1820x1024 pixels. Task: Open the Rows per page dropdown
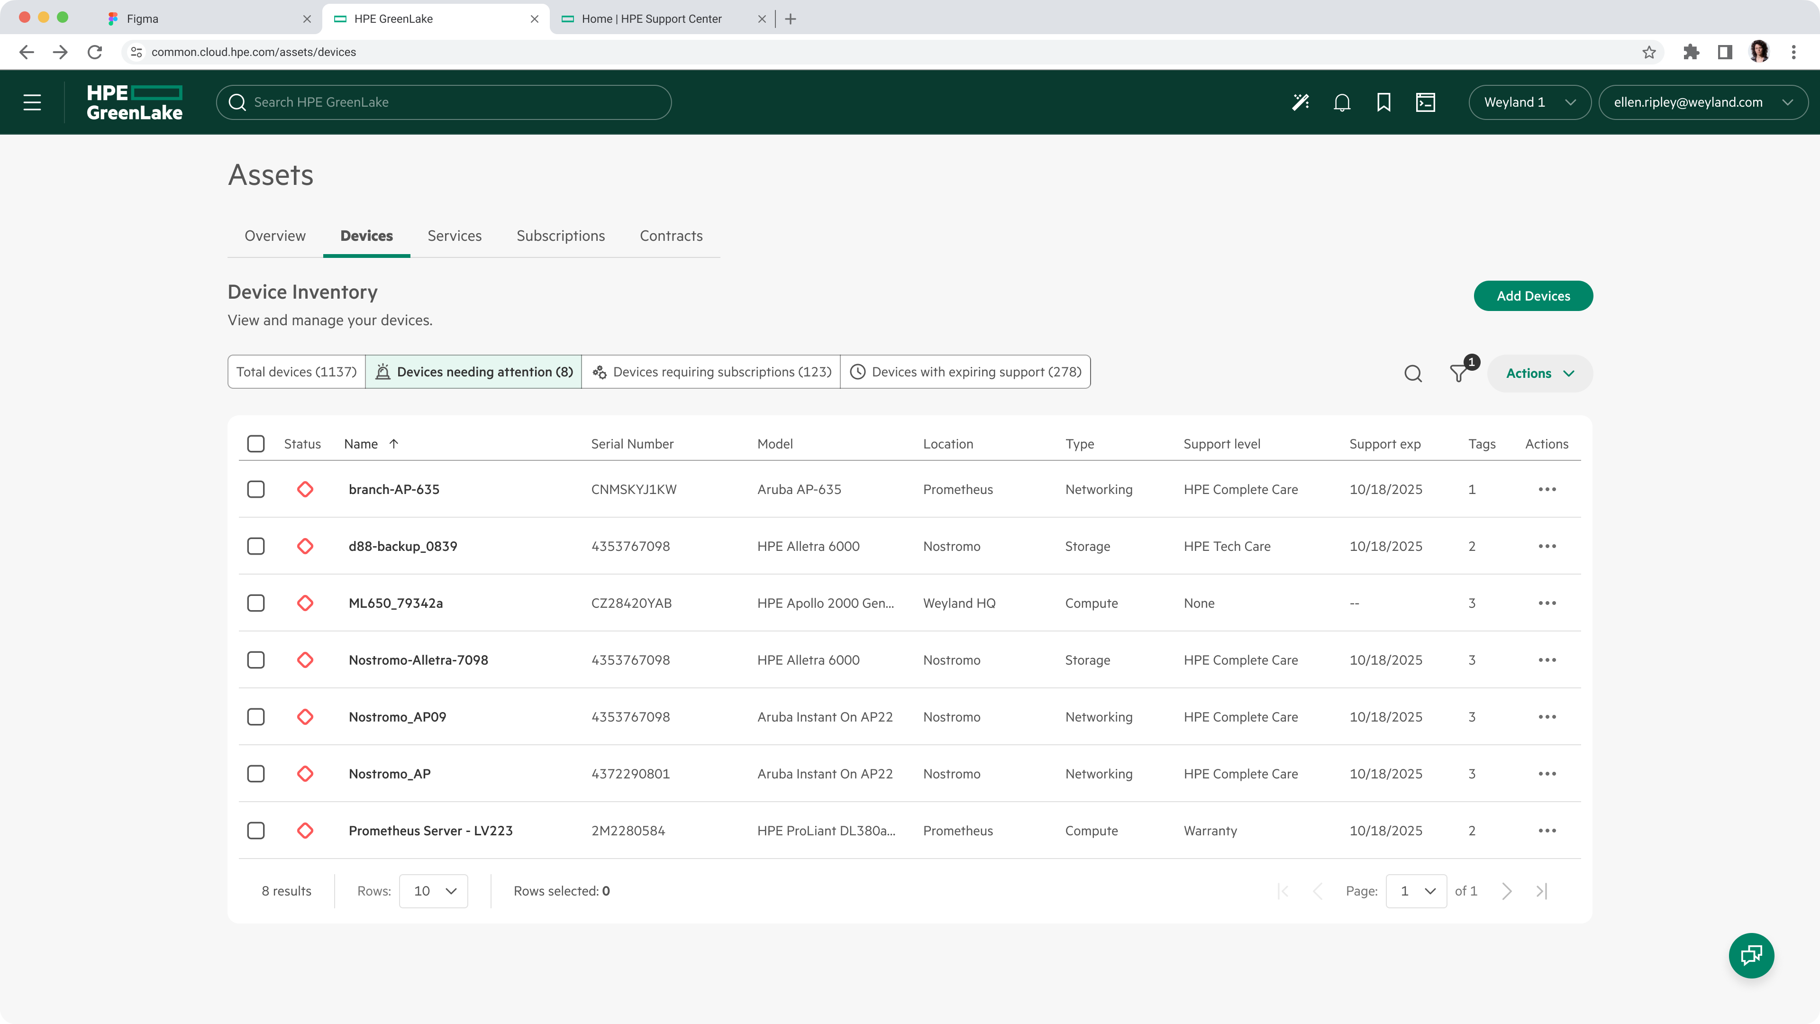(433, 891)
